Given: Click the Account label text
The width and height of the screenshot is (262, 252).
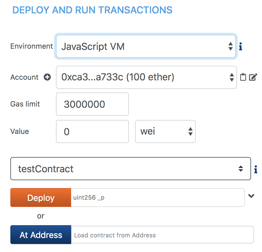Looking at the screenshot, I should (x=25, y=77).
